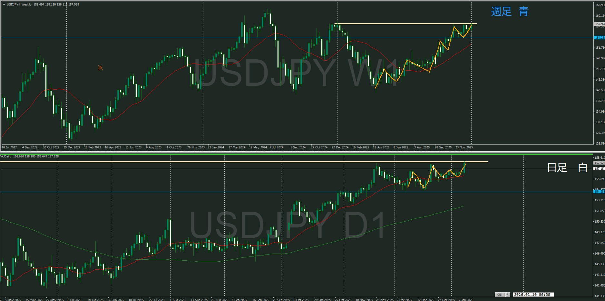Click the pencil cursor icon on weekly chart
The height and width of the screenshot is (301, 605).
click(100, 68)
